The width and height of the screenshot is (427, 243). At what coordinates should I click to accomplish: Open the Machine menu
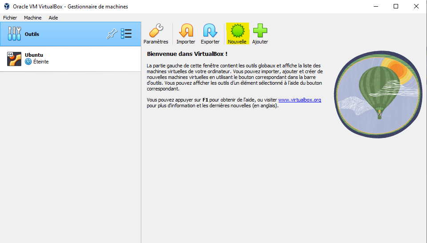32,18
